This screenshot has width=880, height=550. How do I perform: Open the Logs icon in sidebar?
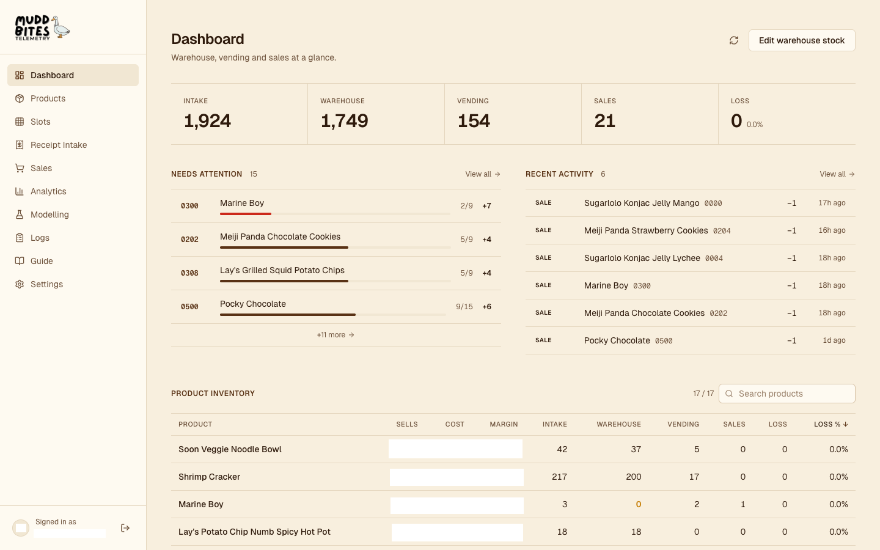[20, 238]
